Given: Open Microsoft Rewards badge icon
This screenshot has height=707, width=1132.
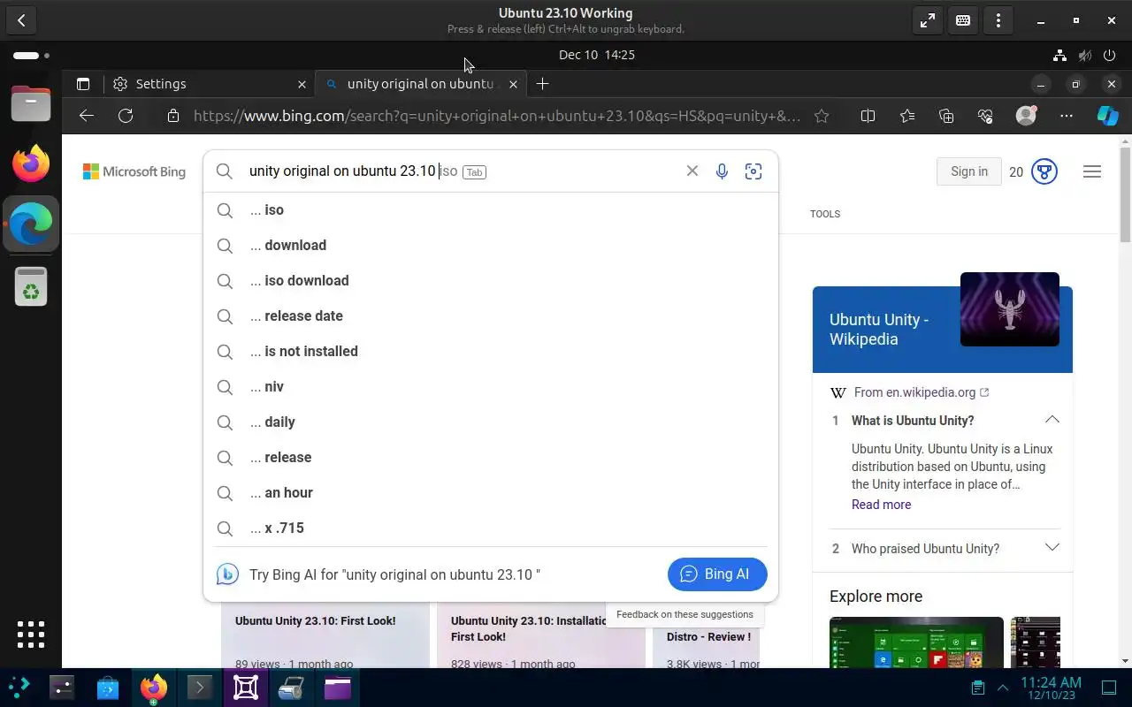Looking at the screenshot, I should (x=1044, y=171).
